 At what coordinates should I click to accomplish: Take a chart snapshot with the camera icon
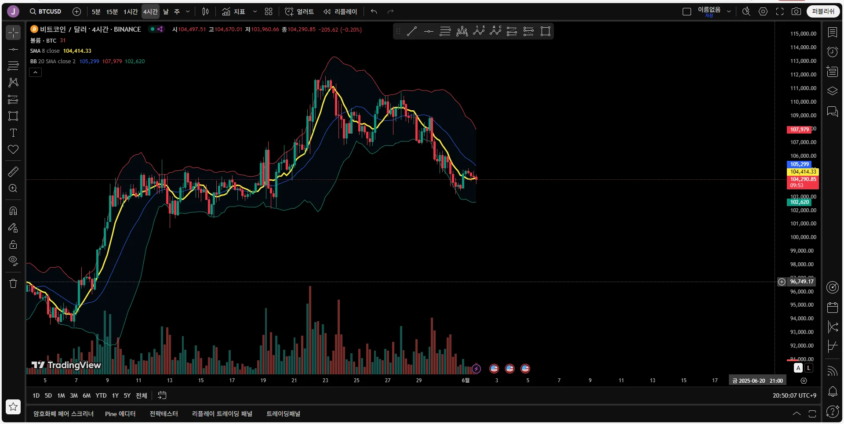[x=796, y=12]
